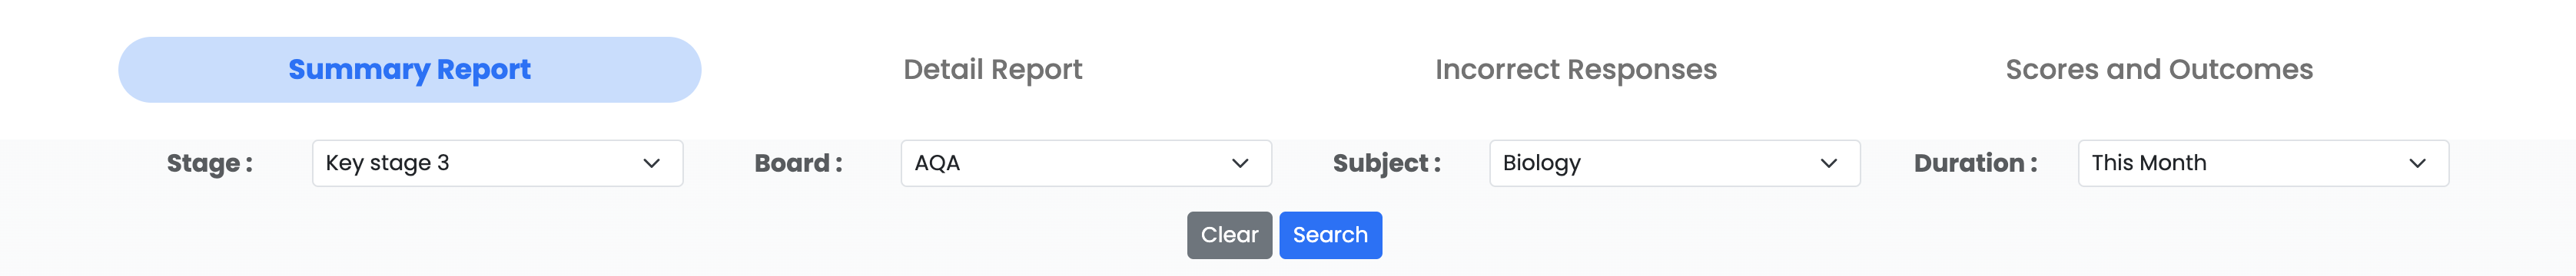Click the 'Key stage 3' selected value text
Screen dimensions: 2576x276
[387, 163]
